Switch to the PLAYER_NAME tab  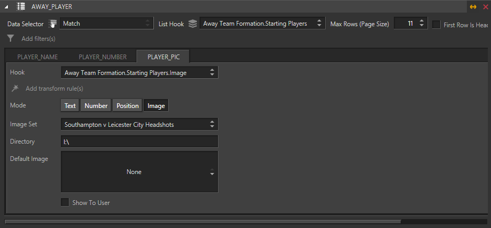coord(38,57)
